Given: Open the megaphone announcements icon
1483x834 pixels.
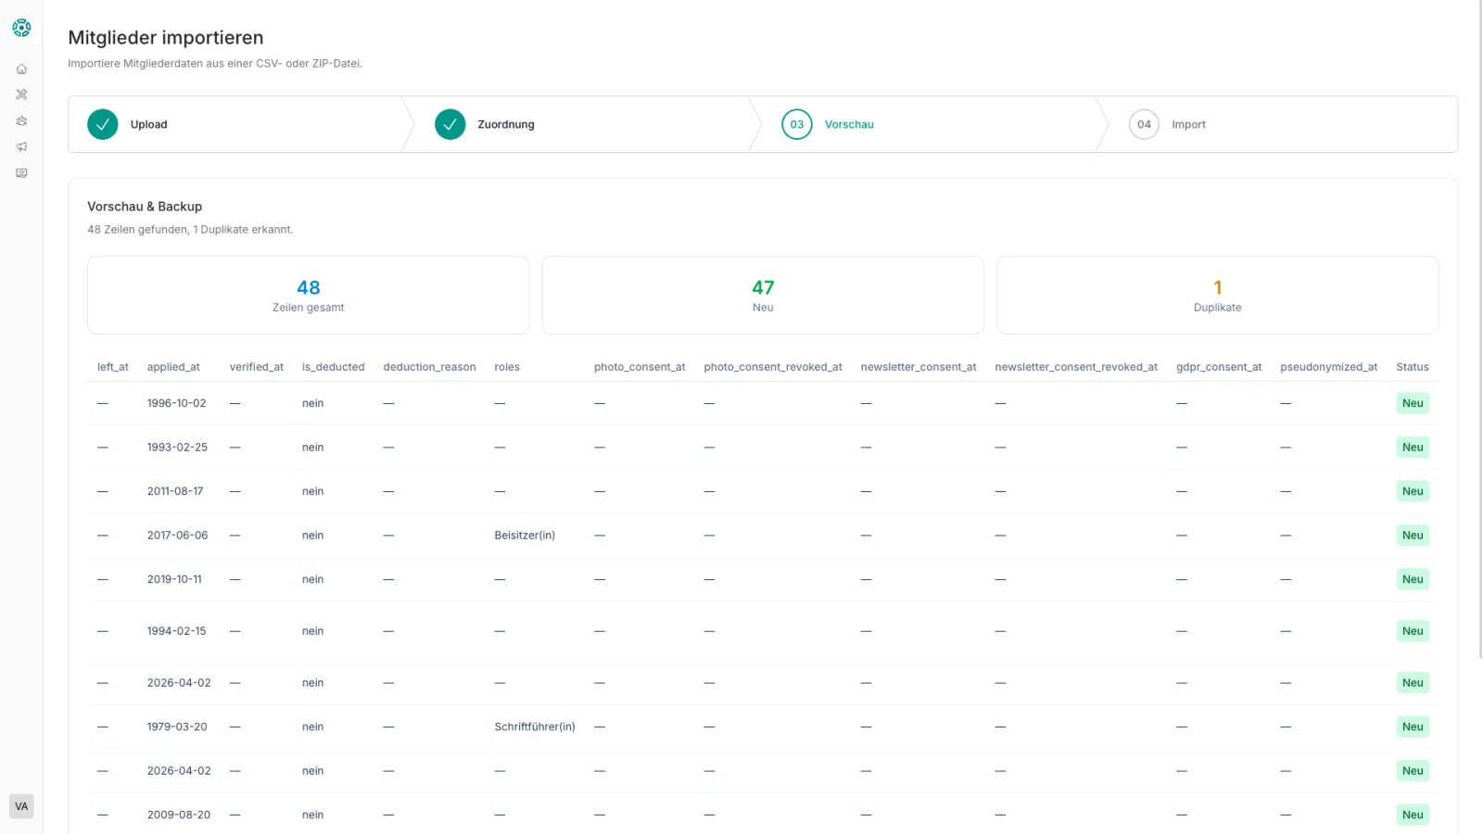Looking at the screenshot, I should point(21,146).
